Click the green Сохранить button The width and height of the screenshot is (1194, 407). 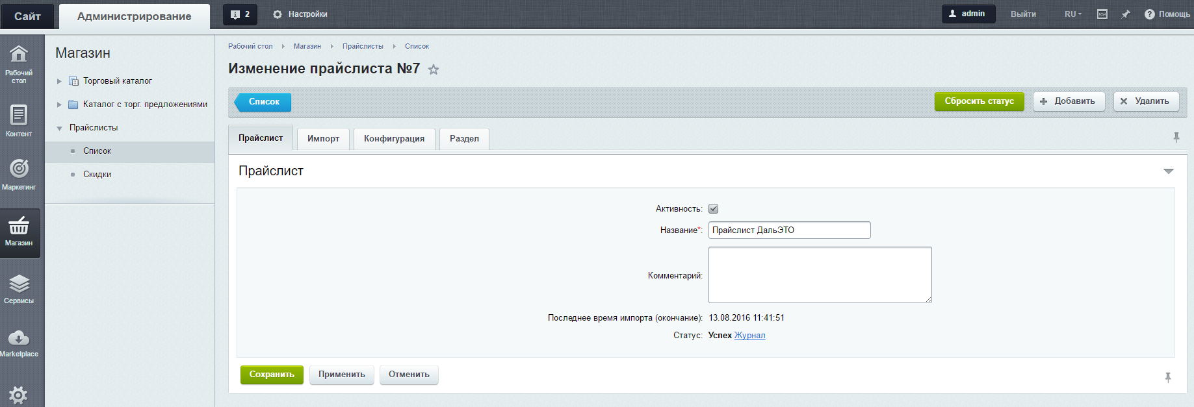pyautogui.click(x=272, y=375)
